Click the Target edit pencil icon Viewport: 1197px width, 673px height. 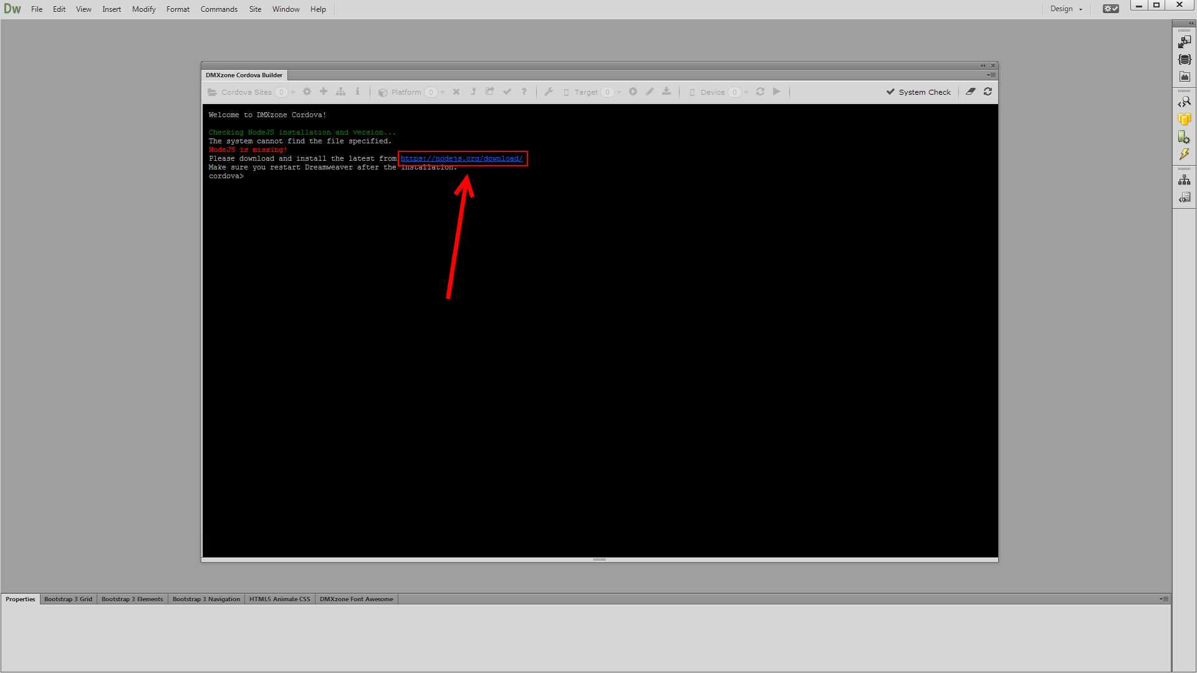point(650,92)
